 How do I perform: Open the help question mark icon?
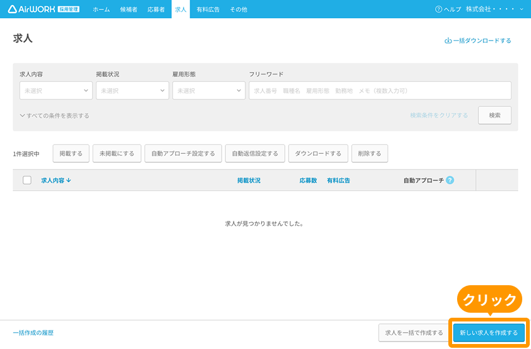coord(438,9)
